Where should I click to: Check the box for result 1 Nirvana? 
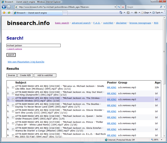13,87
